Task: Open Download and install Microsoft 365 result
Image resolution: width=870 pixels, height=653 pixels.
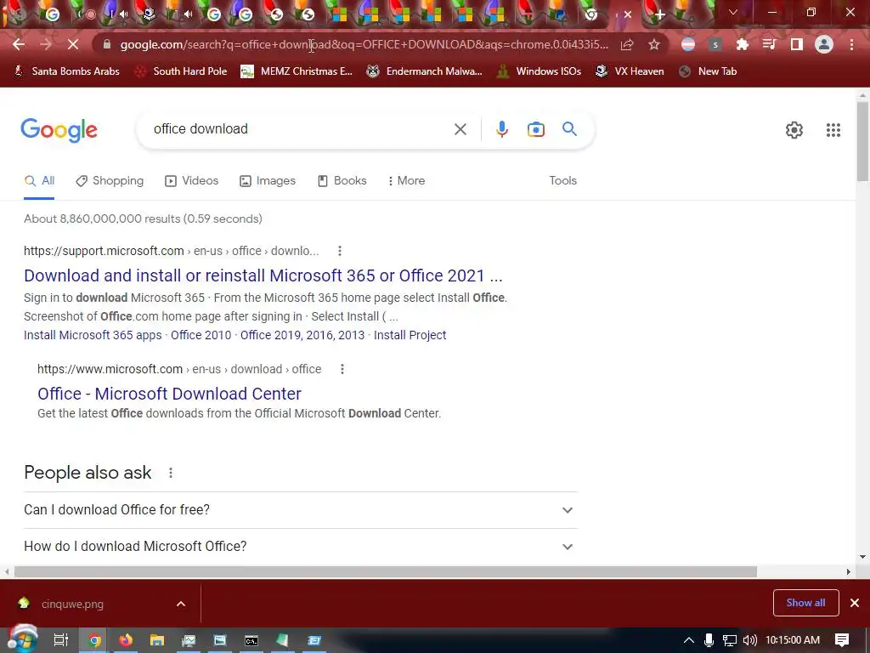Action: [263, 276]
